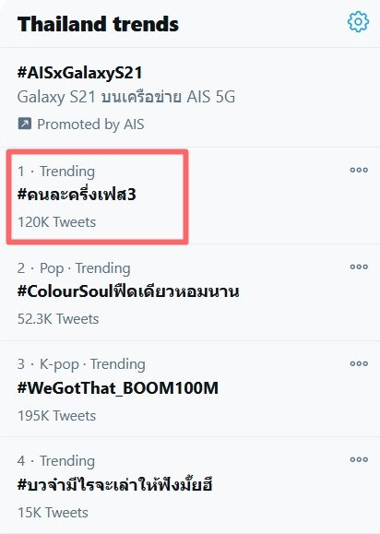Click the 3 · K-pop · Trending label
The width and height of the screenshot is (380, 534).
point(81,364)
